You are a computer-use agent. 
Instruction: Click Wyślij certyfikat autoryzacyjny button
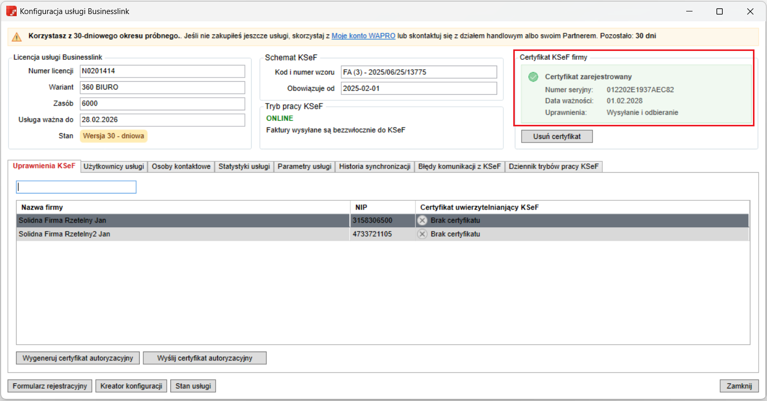pos(205,358)
